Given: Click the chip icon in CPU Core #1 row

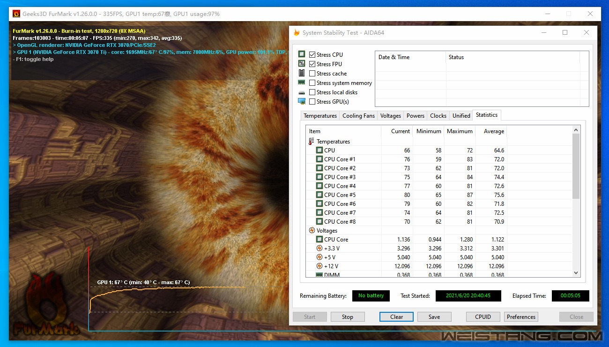Looking at the screenshot, I should (319, 159).
